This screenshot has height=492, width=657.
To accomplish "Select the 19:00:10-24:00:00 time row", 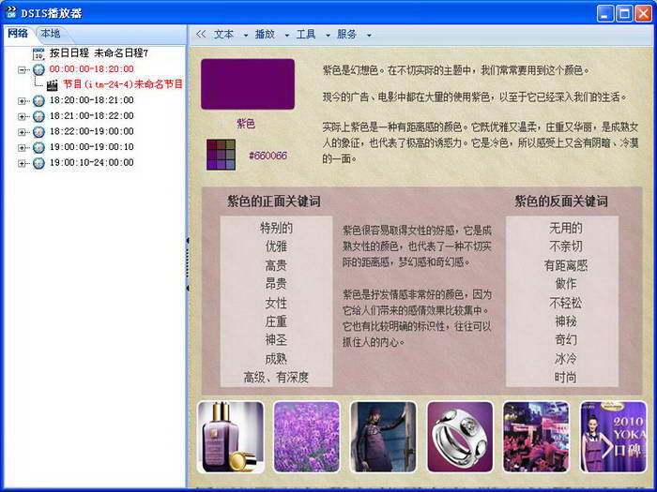I will coord(92,162).
